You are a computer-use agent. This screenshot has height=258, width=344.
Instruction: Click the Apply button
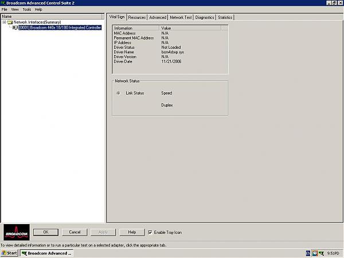click(103, 232)
